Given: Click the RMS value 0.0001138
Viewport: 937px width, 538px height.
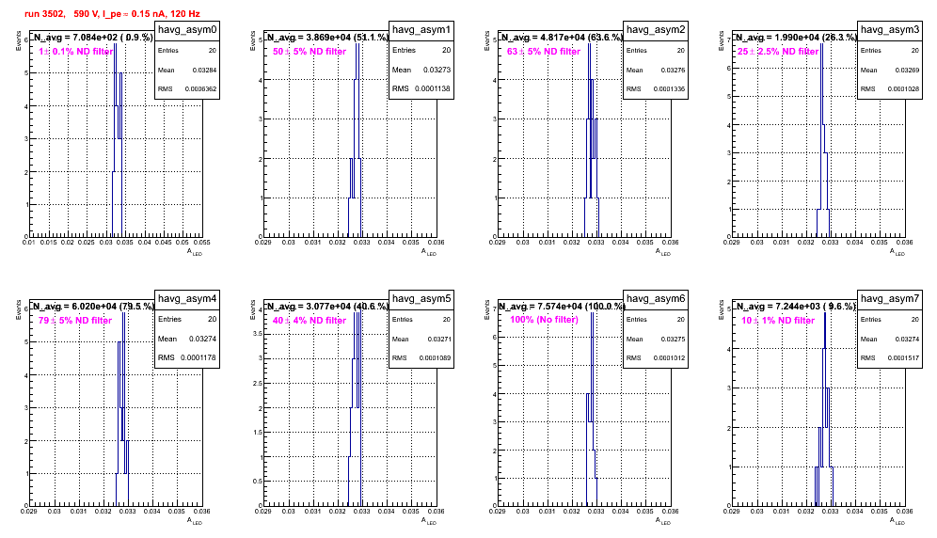Looking at the screenshot, I should [434, 88].
